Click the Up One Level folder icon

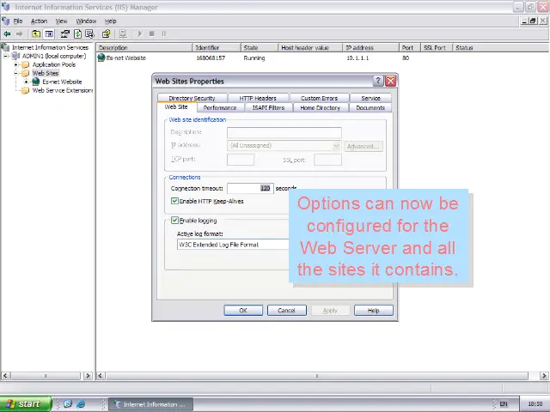(36, 34)
